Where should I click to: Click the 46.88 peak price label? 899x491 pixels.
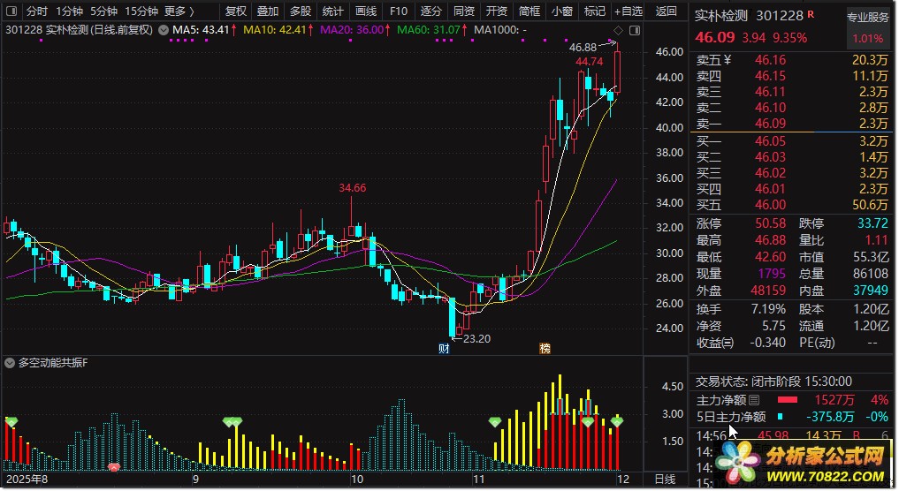coord(583,48)
